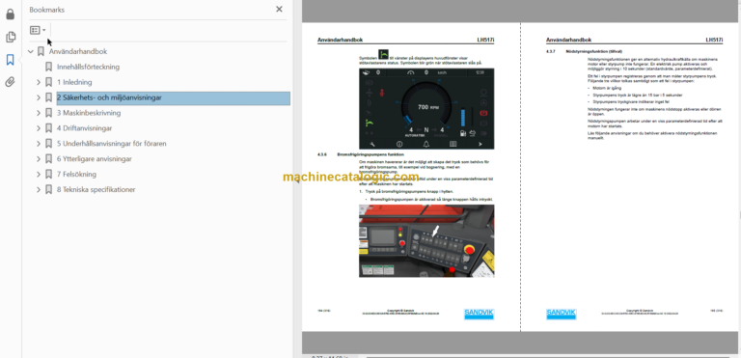Viewport: 741px width, 358px height.
Task: Go to the Innehållsförteckning bookmark
Action: coord(89,68)
